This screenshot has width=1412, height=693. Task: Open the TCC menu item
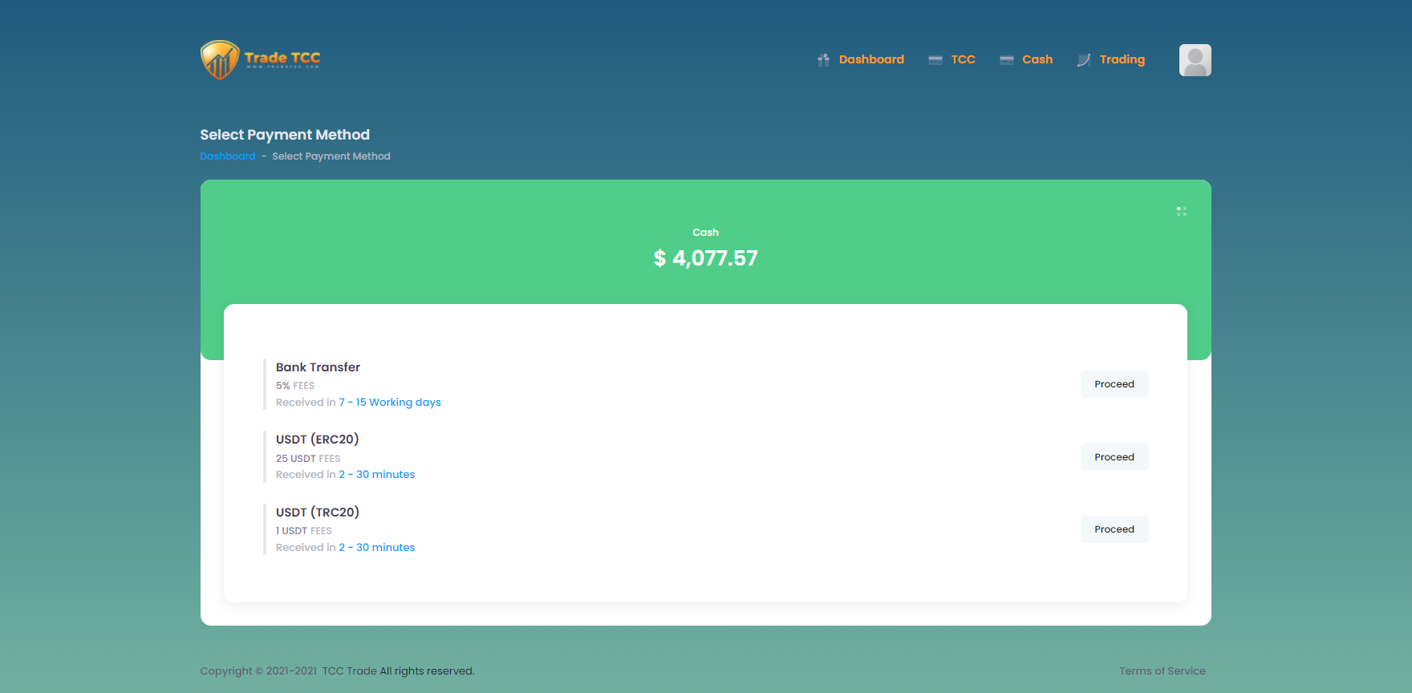(963, 59)
